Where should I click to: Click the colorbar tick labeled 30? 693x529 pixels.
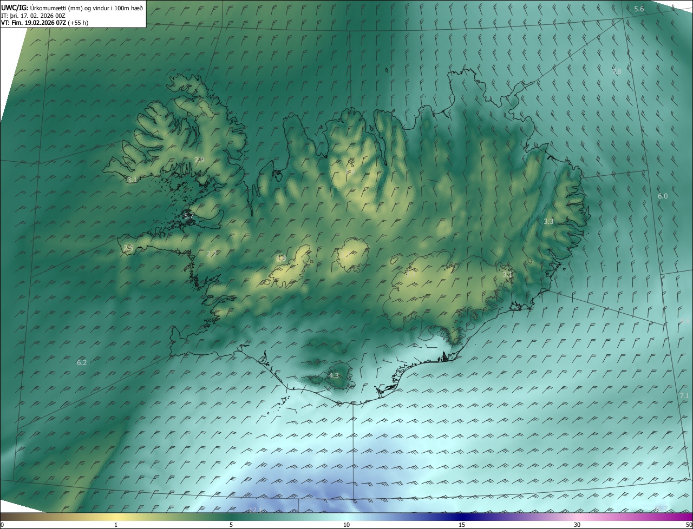point(577,525)
